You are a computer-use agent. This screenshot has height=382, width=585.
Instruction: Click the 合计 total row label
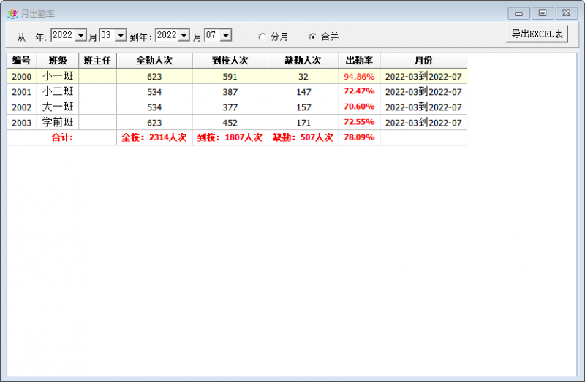click(62, 137)
